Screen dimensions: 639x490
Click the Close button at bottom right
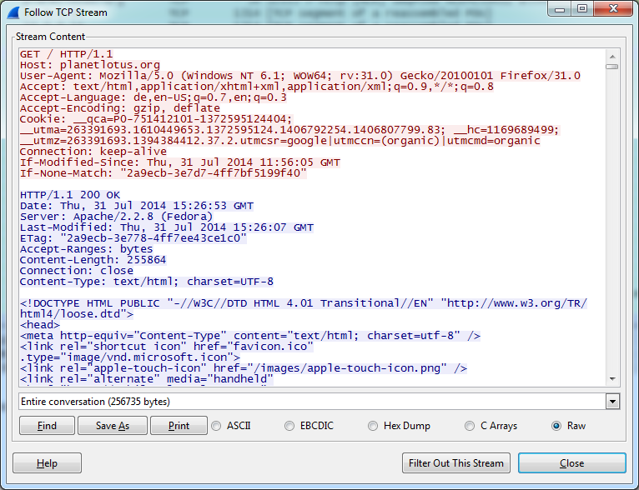571,463
